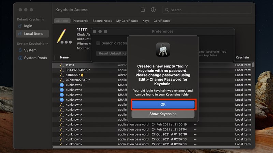
Task: Click the Keychain Access keys icon in dialog
Action: click(163, 50)
